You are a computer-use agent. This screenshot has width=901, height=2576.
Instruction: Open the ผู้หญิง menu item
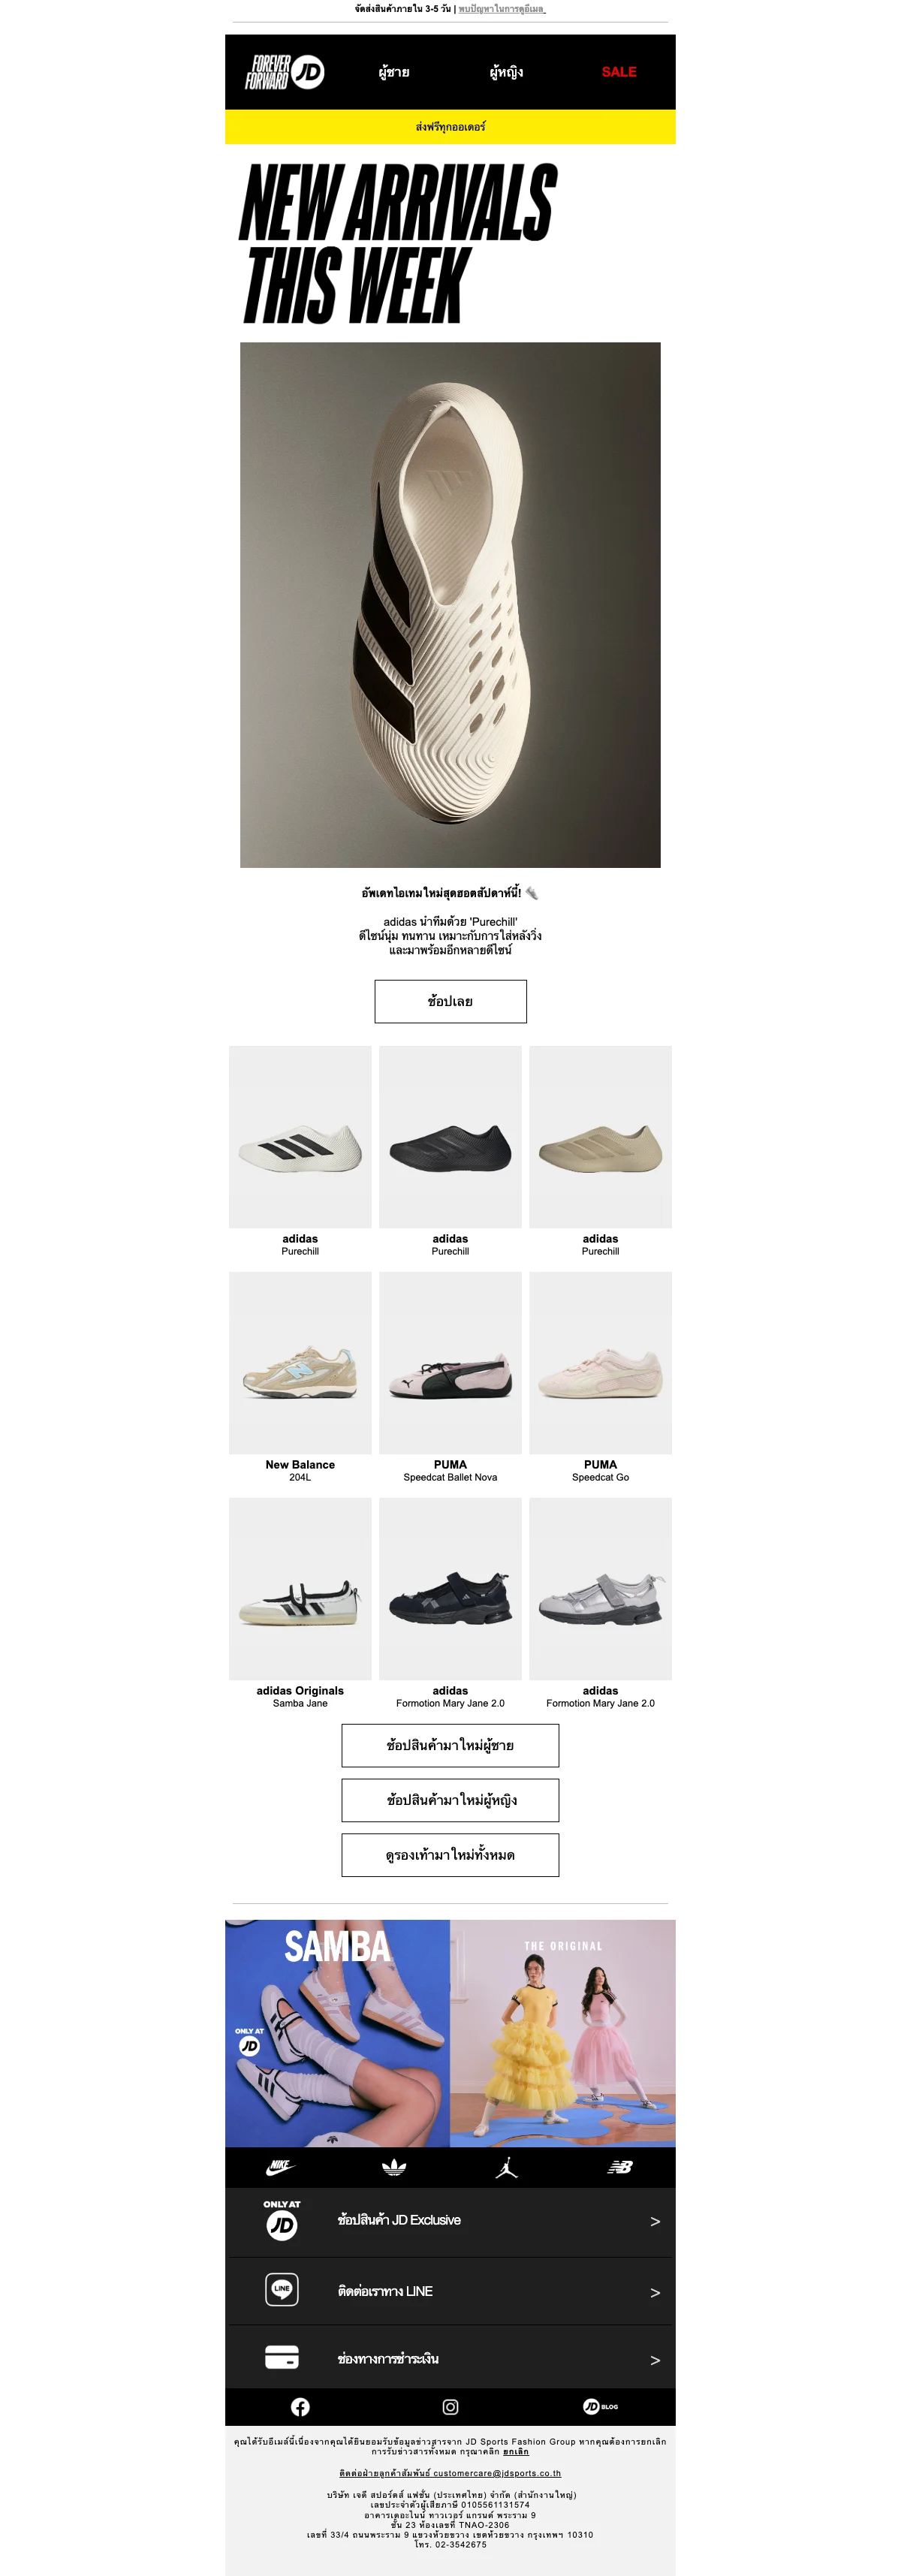click(506, 72)
